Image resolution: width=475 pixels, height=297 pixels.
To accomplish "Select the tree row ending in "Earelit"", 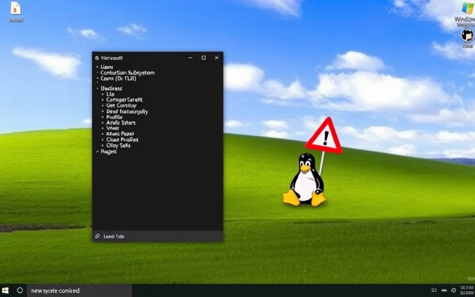I will tap(124, 100).
